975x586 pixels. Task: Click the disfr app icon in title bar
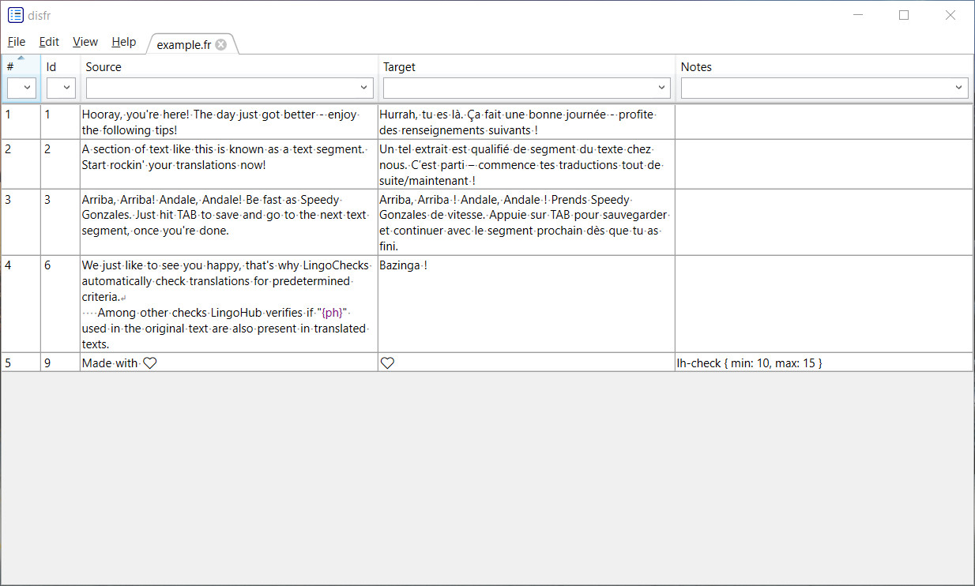(16, 15)
